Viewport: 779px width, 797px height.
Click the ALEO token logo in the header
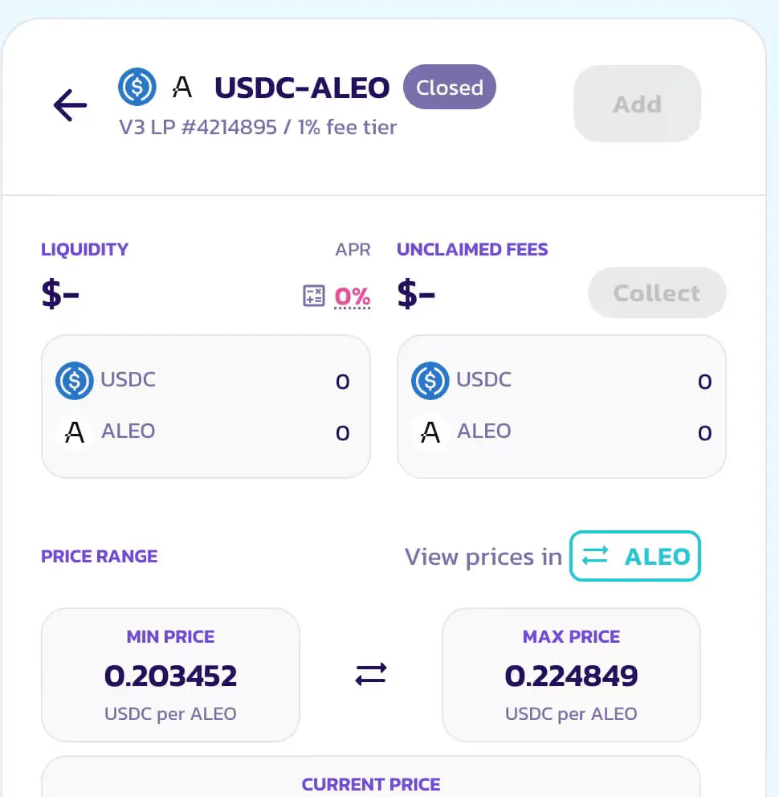182,87
